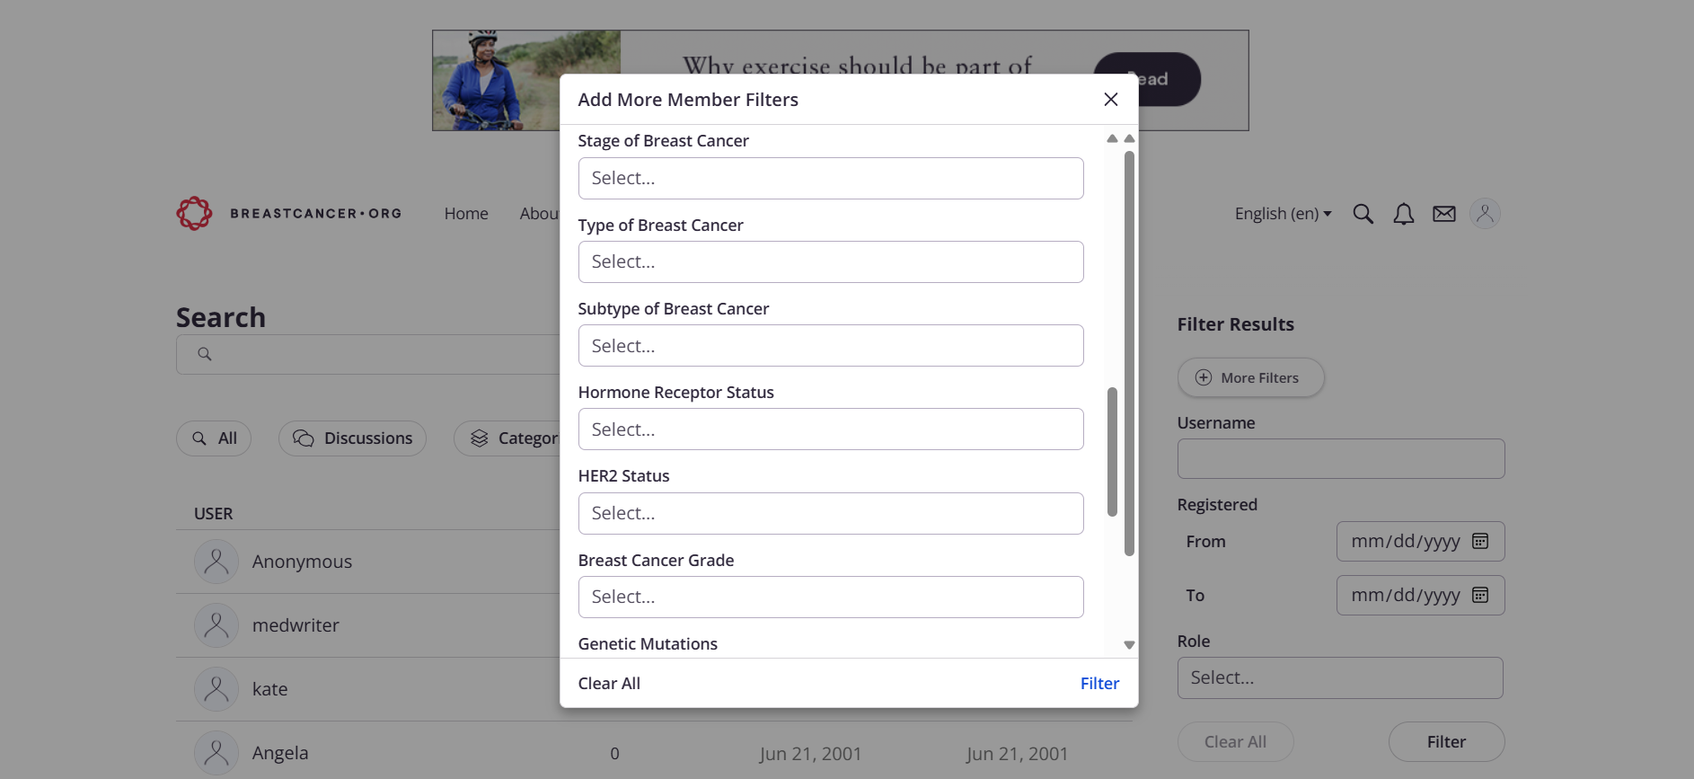
Task: Open the messages envelope icon
Action: [x=1443, y=214]
